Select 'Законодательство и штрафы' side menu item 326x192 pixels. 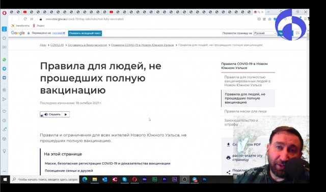241,123
